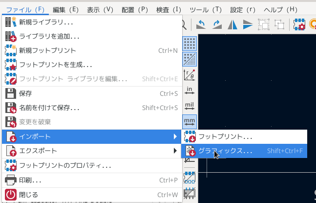Click the add library icon with plus
This screenshot has width=316, height=203.
(11, 36)
